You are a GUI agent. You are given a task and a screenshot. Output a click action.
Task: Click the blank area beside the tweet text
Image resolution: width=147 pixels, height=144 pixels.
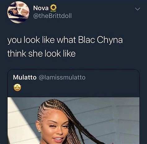tap(109, 54)
